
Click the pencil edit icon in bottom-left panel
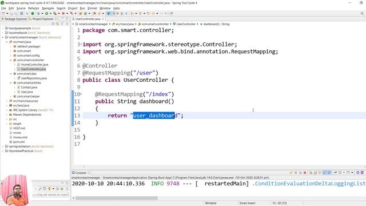(x=40, y=188)
